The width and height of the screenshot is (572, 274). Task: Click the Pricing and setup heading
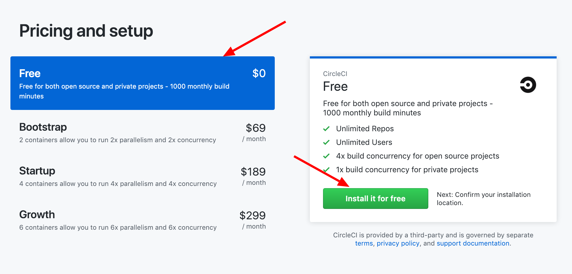pos(86,31)
